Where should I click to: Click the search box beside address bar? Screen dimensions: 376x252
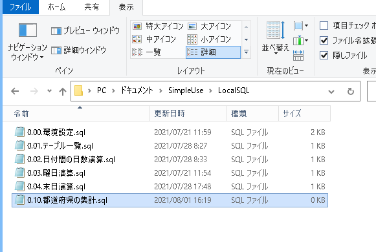[371, 91]
